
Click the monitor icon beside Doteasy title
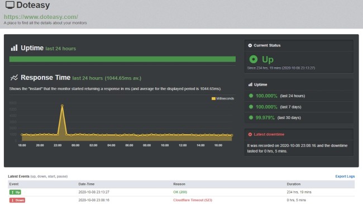[x=9, y=5]
